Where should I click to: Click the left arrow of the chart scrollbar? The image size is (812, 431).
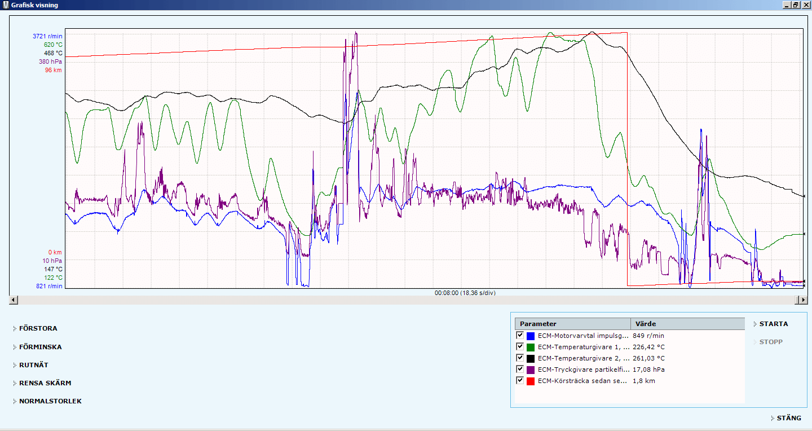(12, 300)
